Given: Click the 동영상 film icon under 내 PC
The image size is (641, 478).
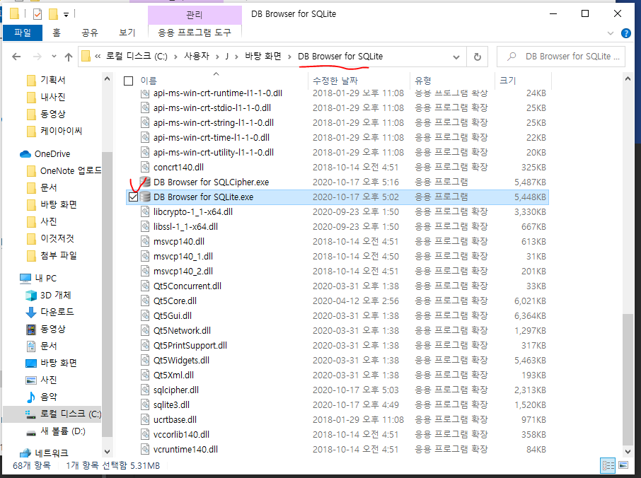Looking at the screenshot, I should (x=31, y=330).
